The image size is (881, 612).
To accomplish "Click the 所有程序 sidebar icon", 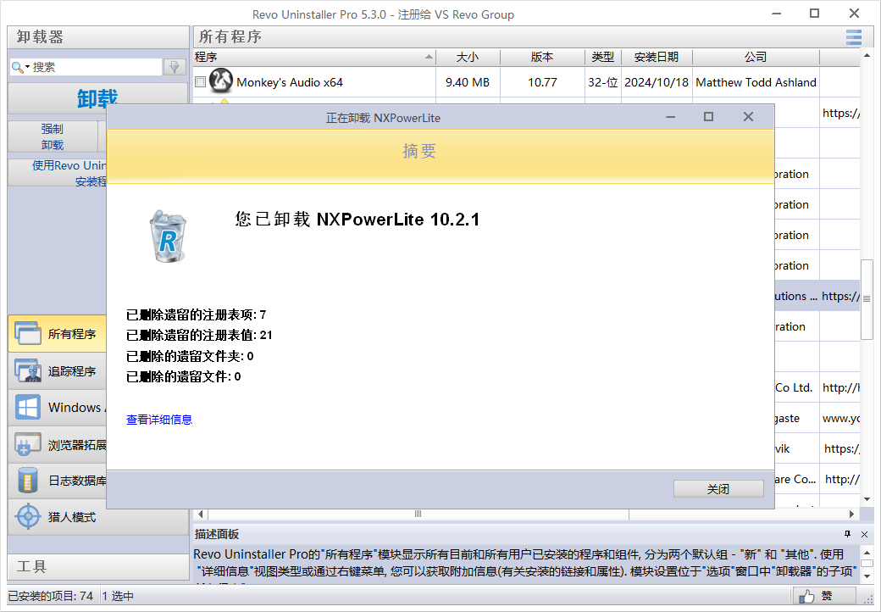I will pyautogui.click(x=27, y=333).
